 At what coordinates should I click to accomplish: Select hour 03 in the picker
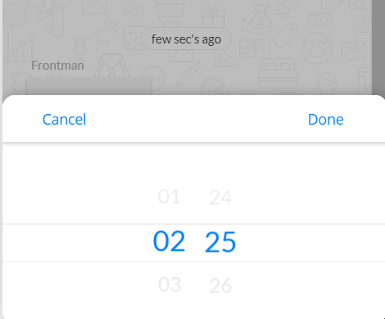[x=170, y=285]
